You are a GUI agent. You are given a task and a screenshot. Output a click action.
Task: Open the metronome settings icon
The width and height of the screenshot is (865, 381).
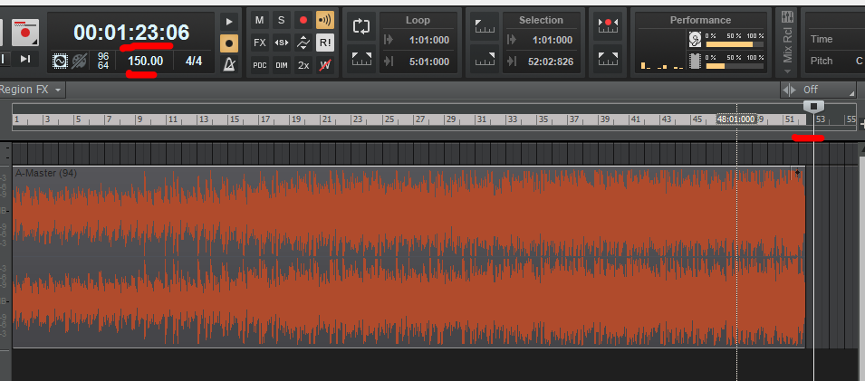229,64
